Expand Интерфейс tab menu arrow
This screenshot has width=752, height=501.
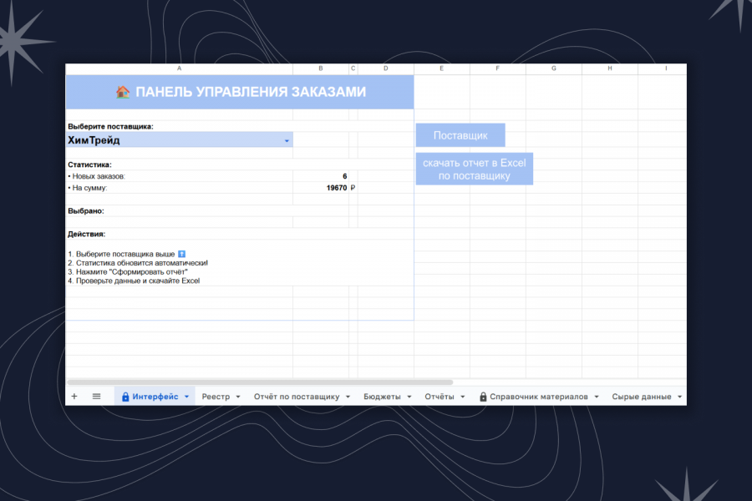[186, 397]
